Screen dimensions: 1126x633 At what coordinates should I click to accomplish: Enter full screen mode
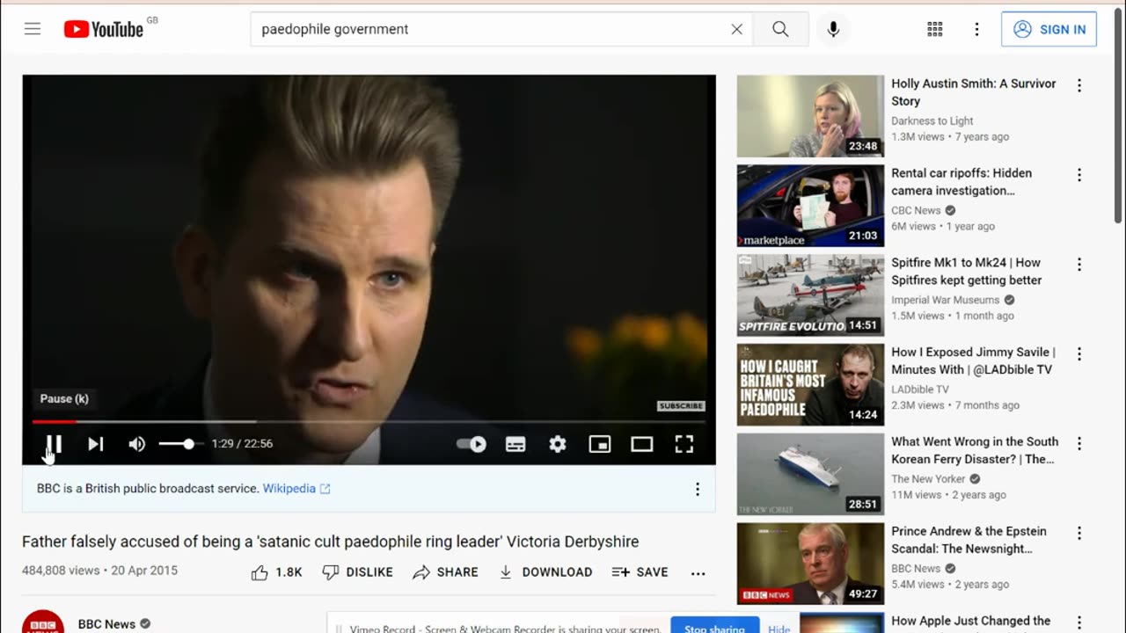point(684,444)
